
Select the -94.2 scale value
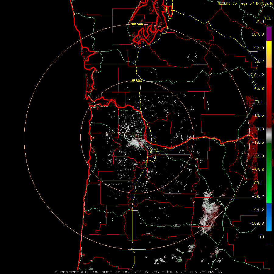pos(258,210)
